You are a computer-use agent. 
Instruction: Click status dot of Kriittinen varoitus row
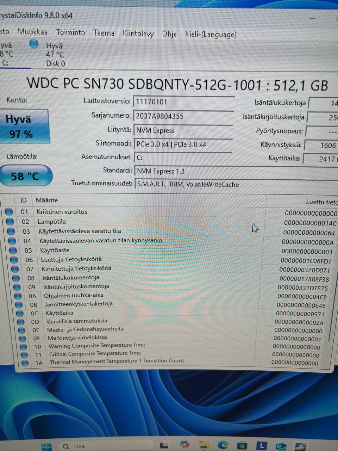click(x=9, y=212)
